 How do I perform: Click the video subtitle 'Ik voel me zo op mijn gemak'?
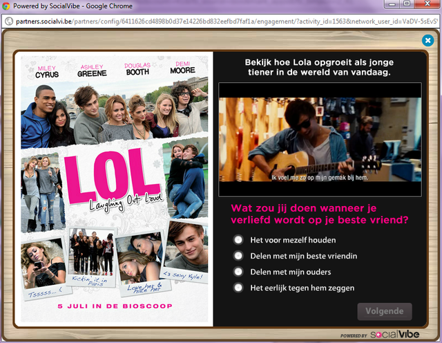(x=320, y=178)
